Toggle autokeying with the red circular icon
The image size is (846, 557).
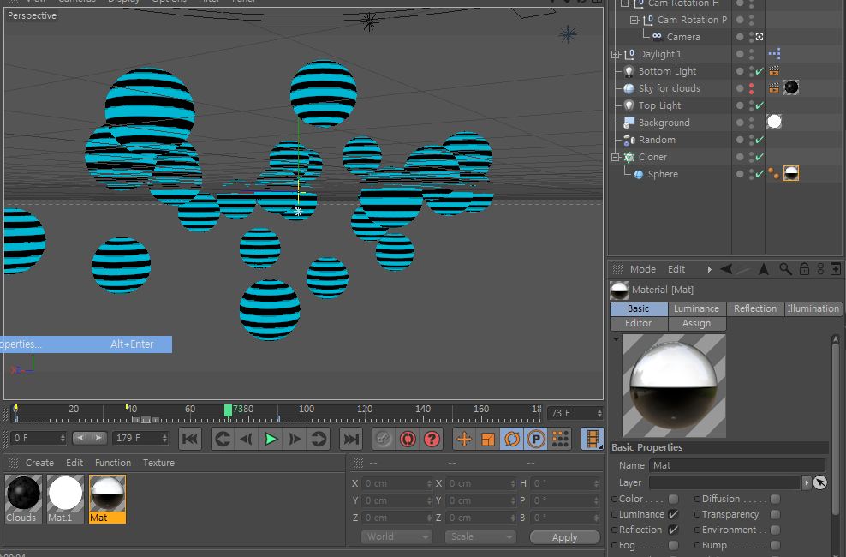(408, 439)
